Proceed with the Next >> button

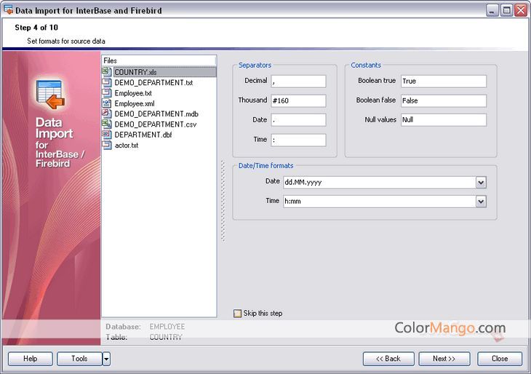coord(444,359)
